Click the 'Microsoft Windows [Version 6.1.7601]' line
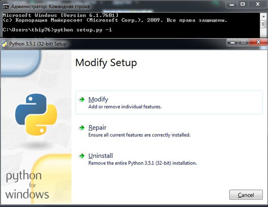This screenshot has height=207, width=268. (60, 15)
